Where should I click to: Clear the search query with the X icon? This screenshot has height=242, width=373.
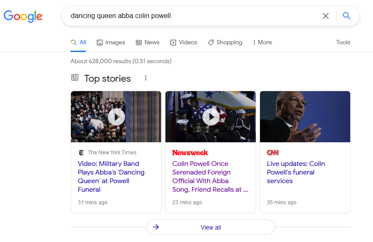coord(325,16)
